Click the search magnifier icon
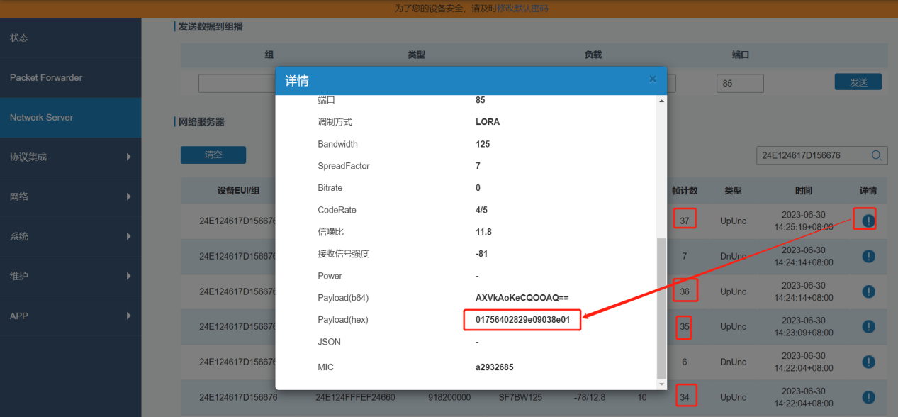The image size is (898, 417). click(x=877, y=155)
